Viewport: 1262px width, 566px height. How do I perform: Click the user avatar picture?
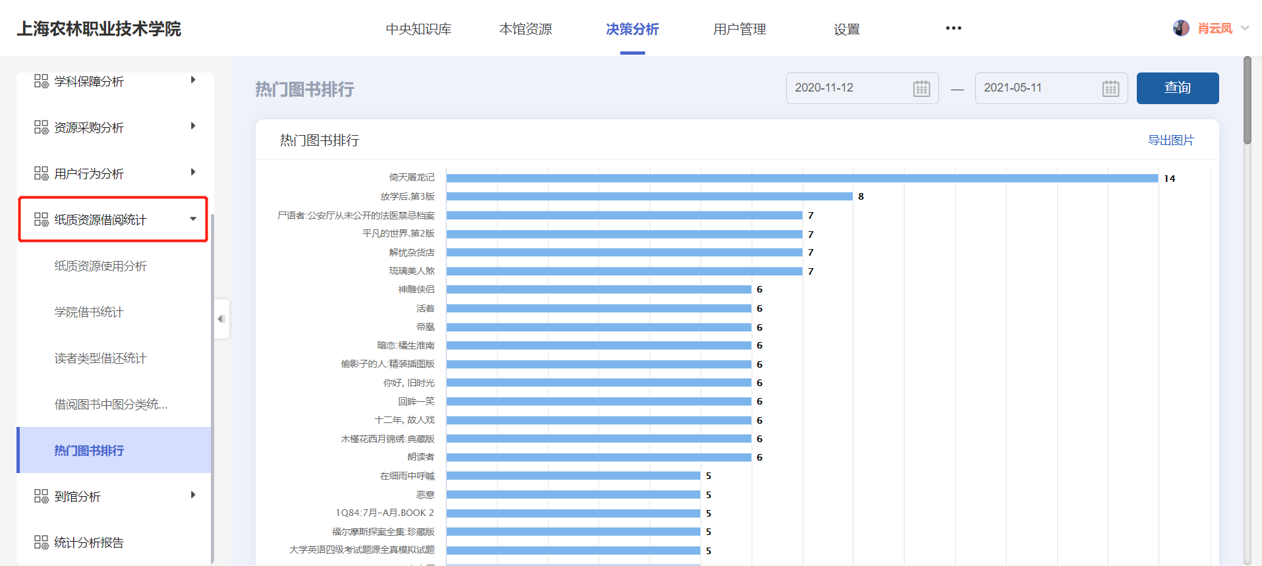[1181, 28]
